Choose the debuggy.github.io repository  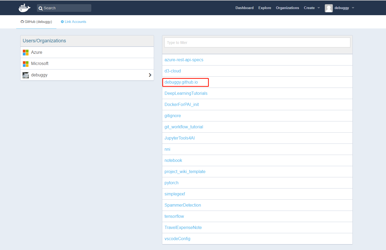(181, 82)
